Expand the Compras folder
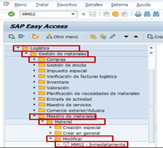163x148 pixels. pyautogui.click(x=34, y=59)
